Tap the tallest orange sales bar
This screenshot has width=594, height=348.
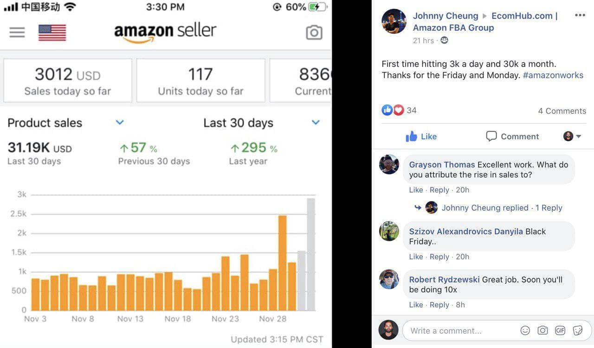[282, 263]
